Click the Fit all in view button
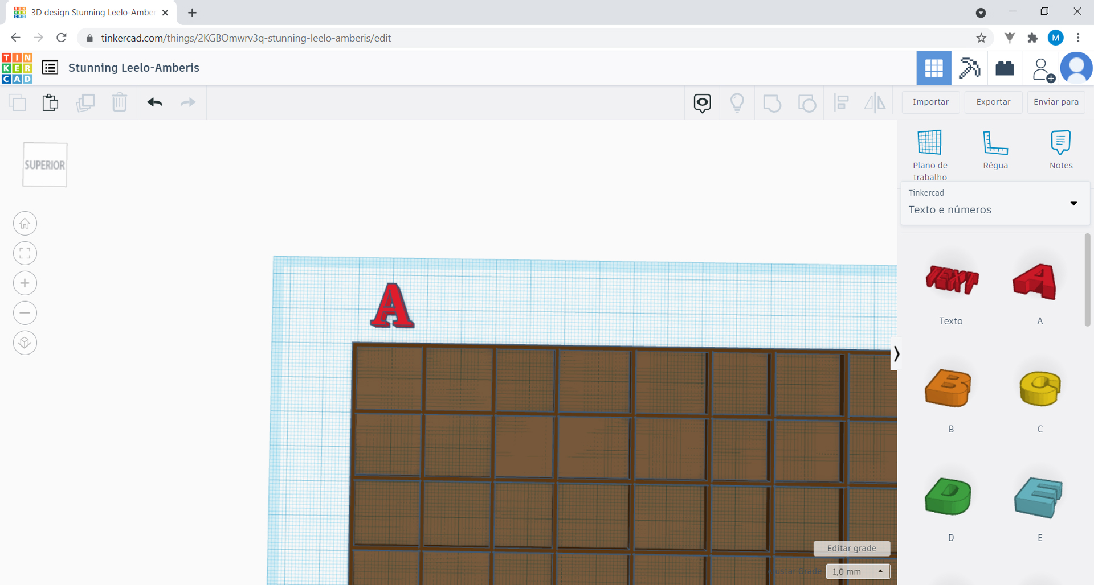The image size is (1094, 585). tap(25, 253)
